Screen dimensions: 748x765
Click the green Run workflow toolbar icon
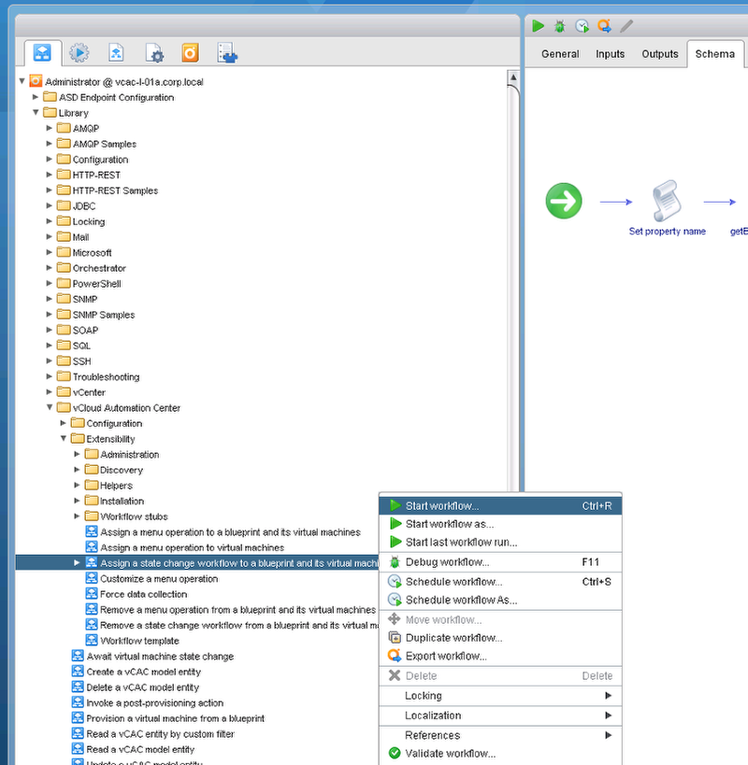(x=538, y=26)
